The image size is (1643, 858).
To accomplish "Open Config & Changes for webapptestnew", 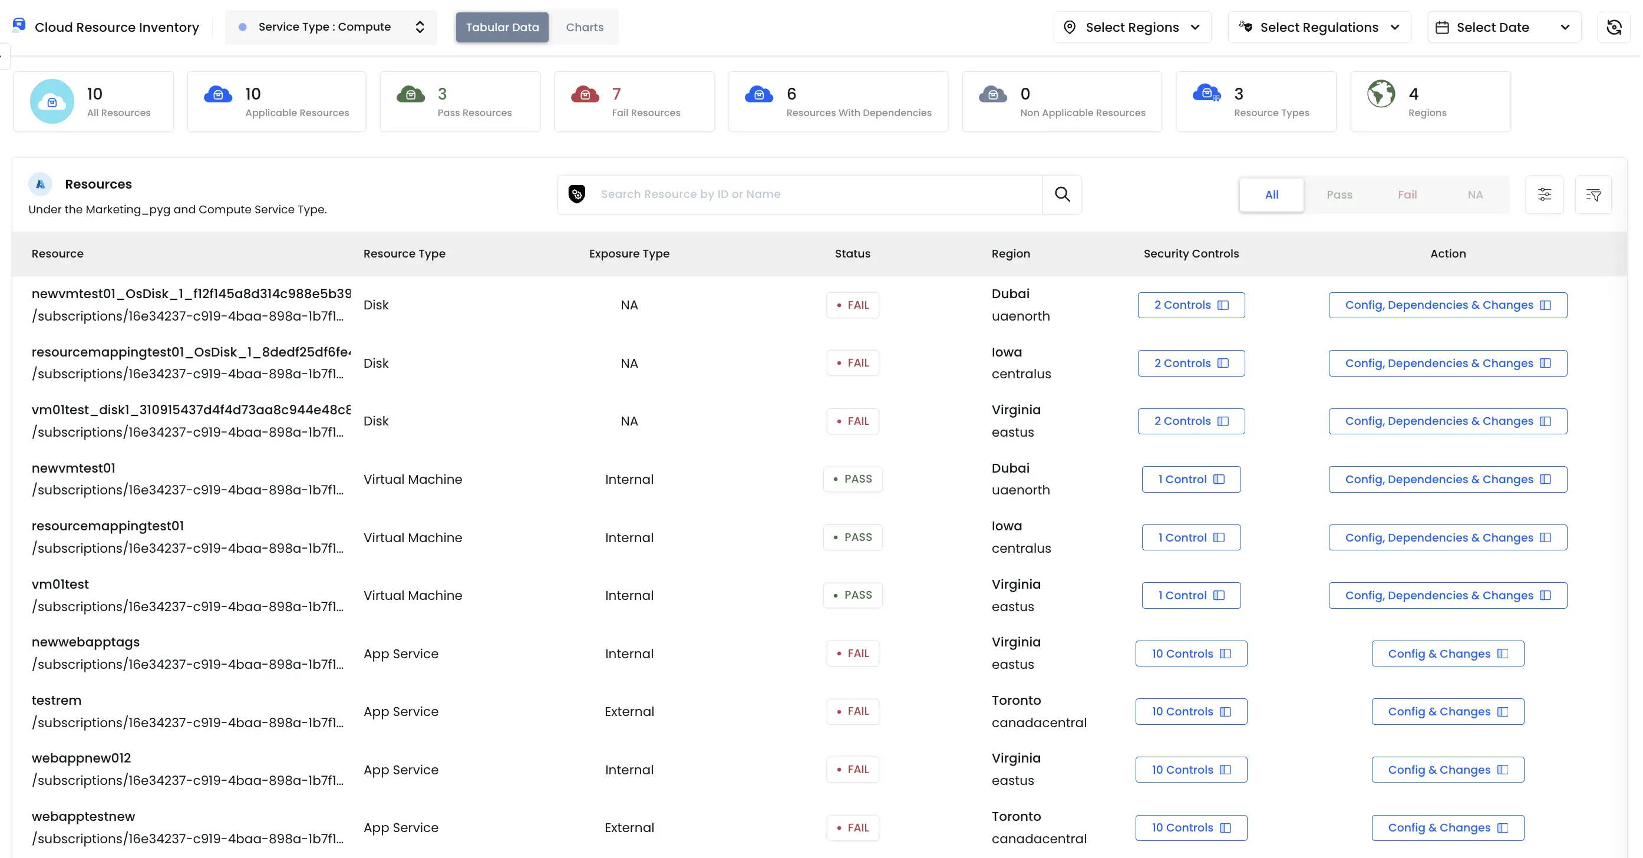I will coord(1447,827).
